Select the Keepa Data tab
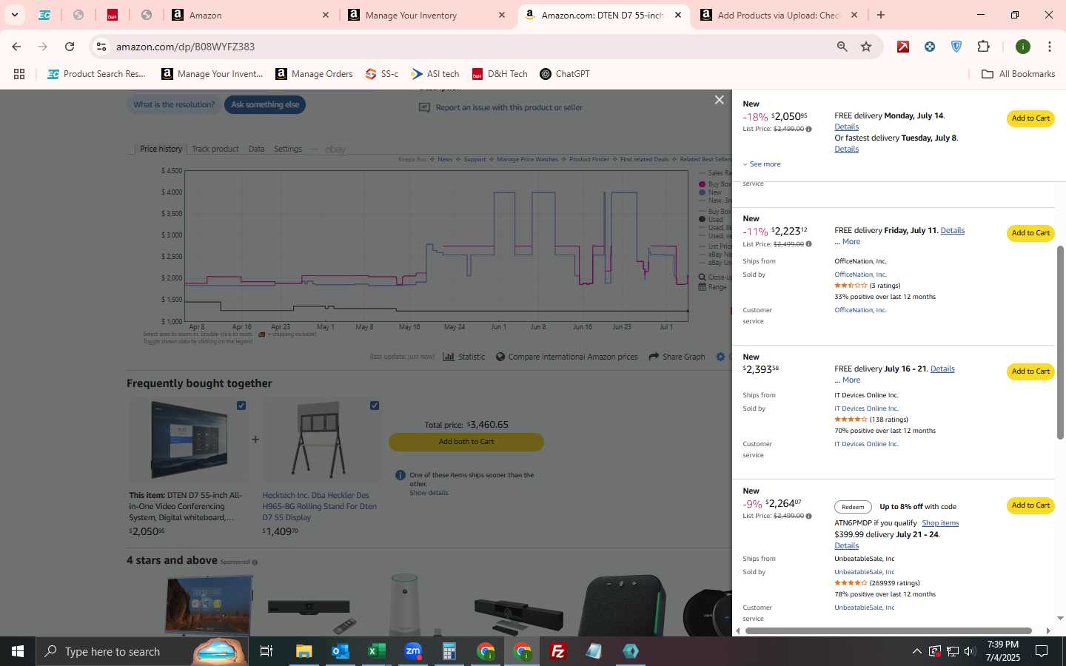1066x666 pixels. 256,149
